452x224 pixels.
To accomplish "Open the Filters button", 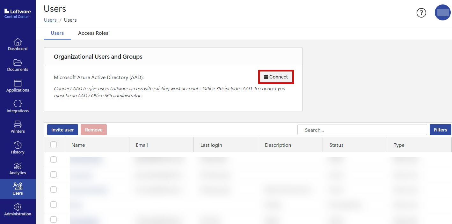I will [x=440, y=130].
